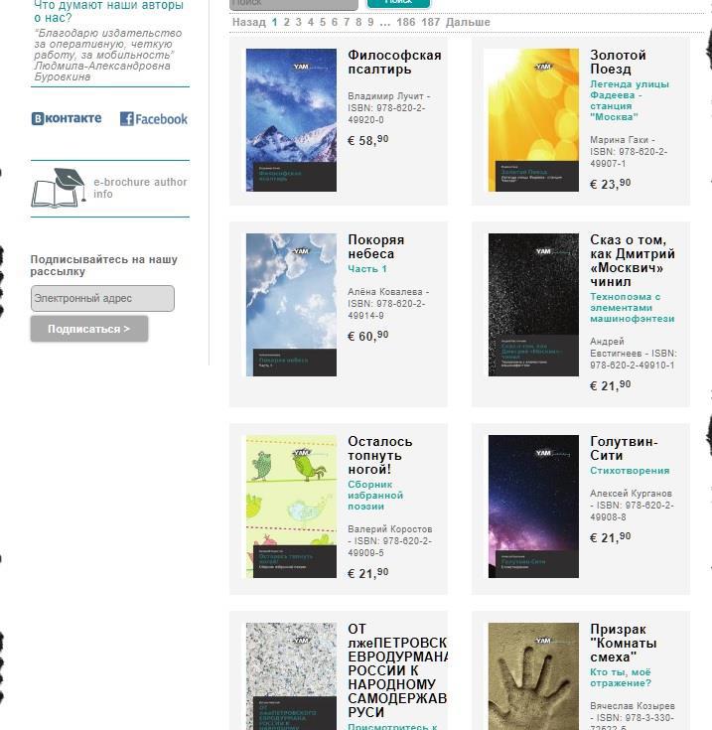Image resolution: width=712 pixels, height=730 pixels.
Task: Click the Подписаться subscribe button
Action: 89,329
